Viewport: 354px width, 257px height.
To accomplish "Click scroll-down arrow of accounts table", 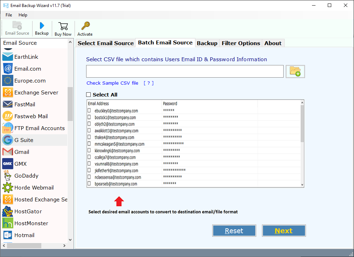I will coord(302,185).
